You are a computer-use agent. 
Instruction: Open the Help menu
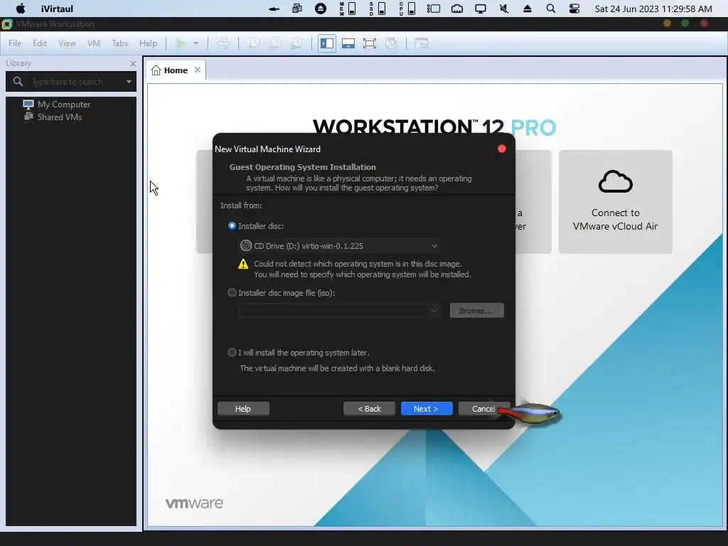(148, 43)
